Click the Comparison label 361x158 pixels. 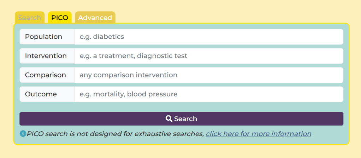[x=45, y=75]
